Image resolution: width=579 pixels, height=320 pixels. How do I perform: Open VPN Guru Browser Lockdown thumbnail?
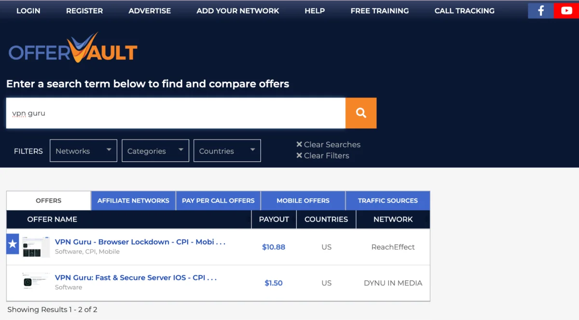(36, 247)
